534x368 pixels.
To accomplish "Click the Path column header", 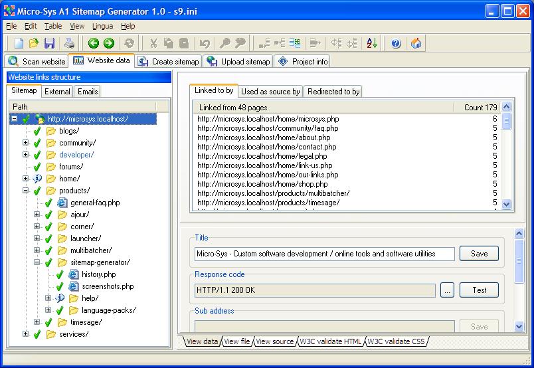I will [x=83, y=107].
